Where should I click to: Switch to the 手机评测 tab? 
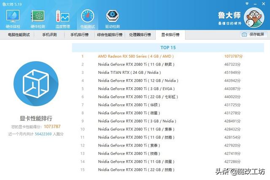pyautogui.click(x=49, y=35)
